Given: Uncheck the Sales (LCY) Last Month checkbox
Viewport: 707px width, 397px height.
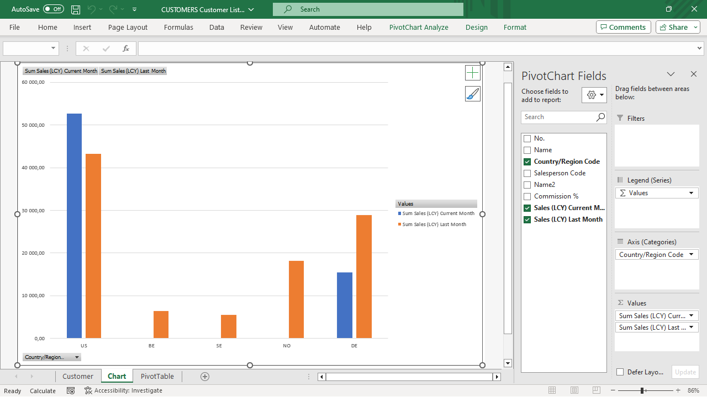Looking at the screenshot, I should pos(527,219).
